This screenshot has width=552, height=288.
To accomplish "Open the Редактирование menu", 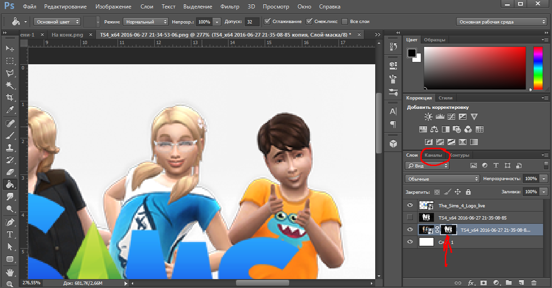I will tap(65, 7).
